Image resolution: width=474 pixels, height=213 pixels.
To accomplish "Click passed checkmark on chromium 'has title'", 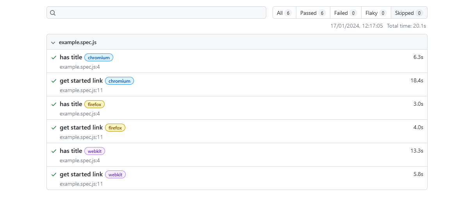I will 54,57.
